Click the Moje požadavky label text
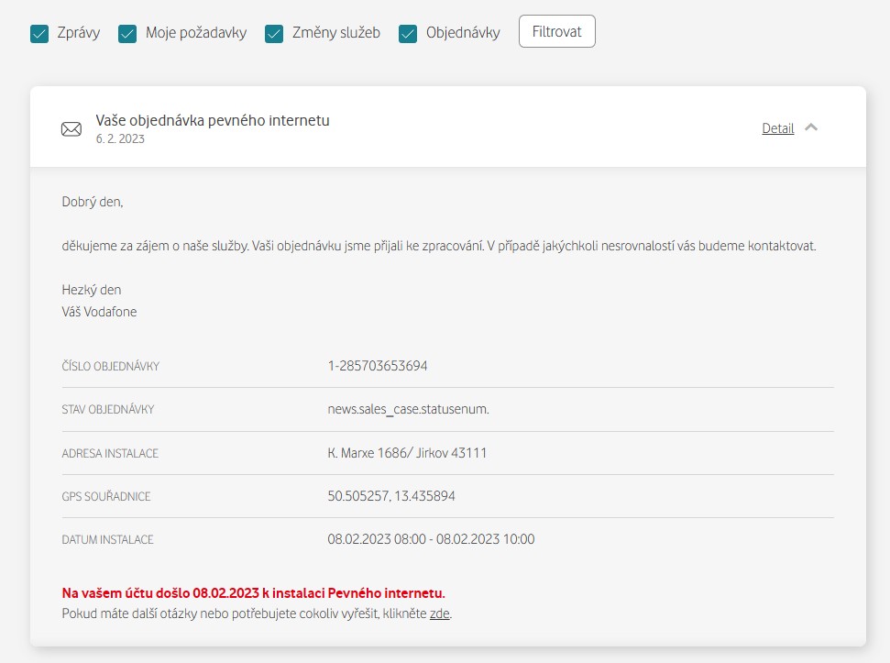This screenshot has height=663, width=890. tap(196, 33)
